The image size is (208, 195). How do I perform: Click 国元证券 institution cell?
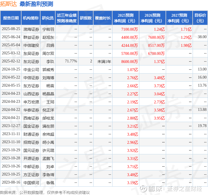tap(31, 150)
